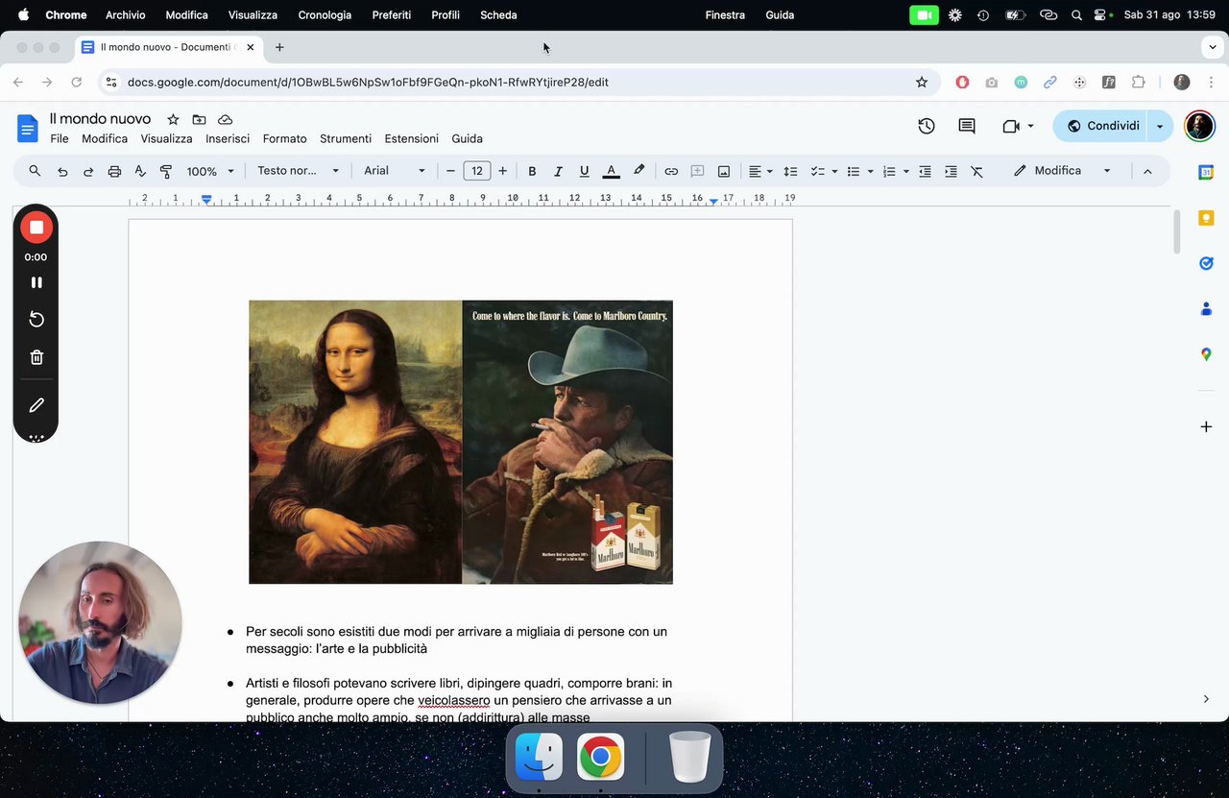Toggle underline formatting
Image resolution: width=1229 pixels, height=798 pixels.
tap(584, 171)
